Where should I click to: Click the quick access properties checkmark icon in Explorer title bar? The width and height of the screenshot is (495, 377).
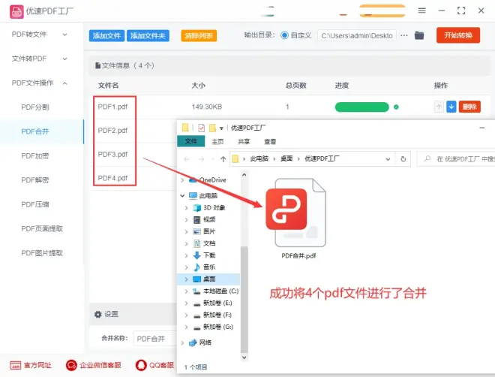tap(202, 128)
